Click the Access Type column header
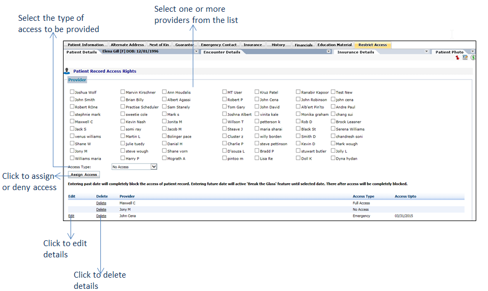488x291 pixels. pyautogui.click(x=363, y=196)
